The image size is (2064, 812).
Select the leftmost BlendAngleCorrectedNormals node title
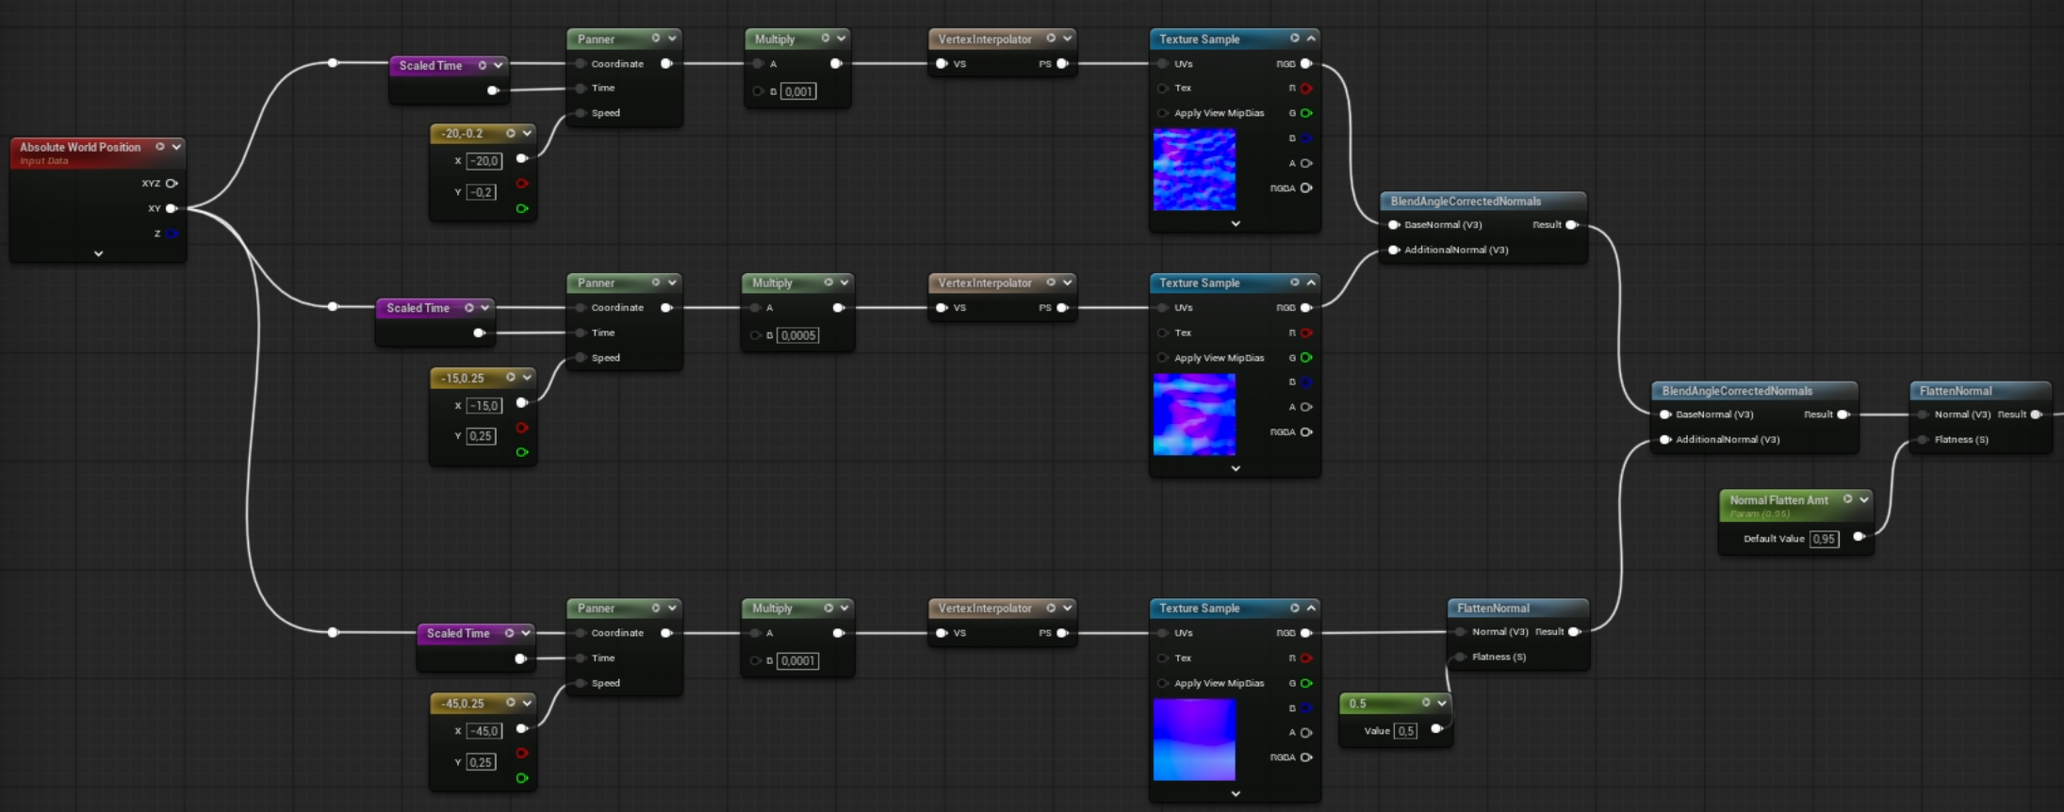(x=1466, y=202)
